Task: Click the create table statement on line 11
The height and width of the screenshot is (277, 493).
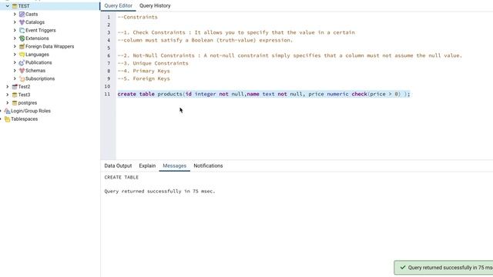Action: [263, 94]
